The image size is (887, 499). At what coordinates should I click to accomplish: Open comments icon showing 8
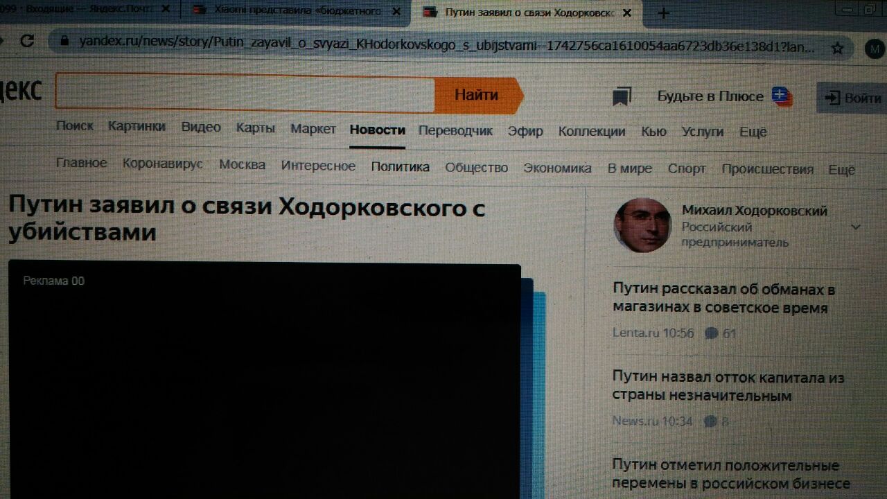coord(710,421)
